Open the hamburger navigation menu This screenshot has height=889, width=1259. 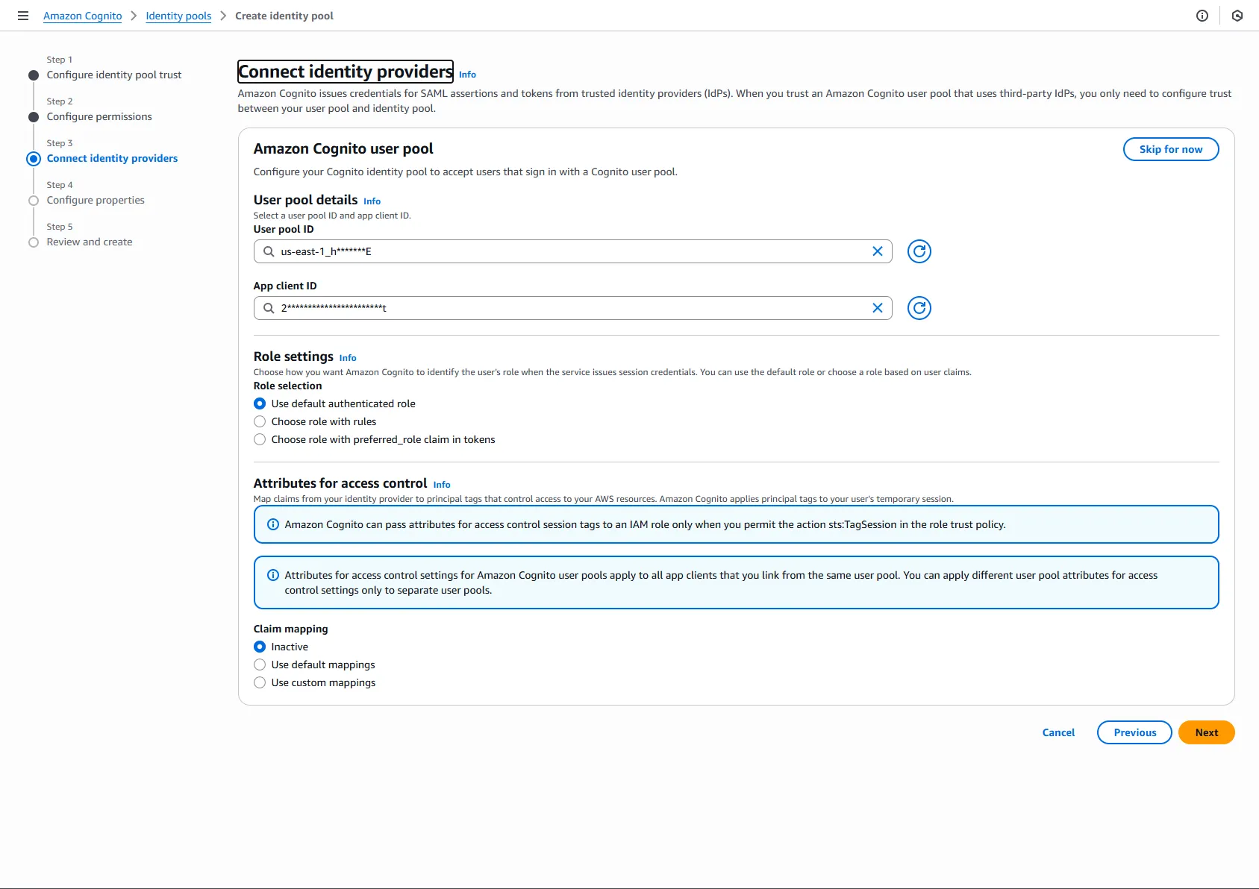click(x=23, y=16)
